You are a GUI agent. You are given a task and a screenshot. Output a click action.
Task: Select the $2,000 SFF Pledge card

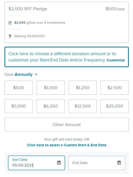[67, 22]
